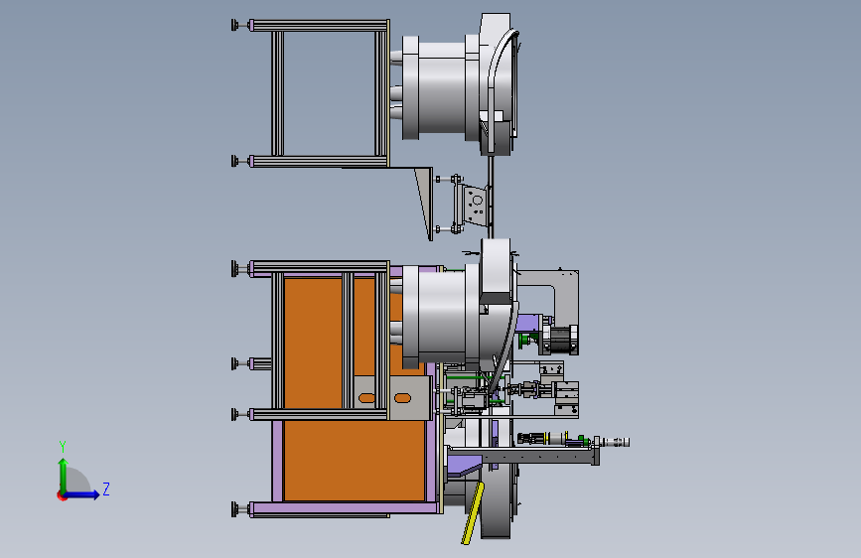
Task: Click the blue Z axis arrow of triad
Action: point(82,494)
